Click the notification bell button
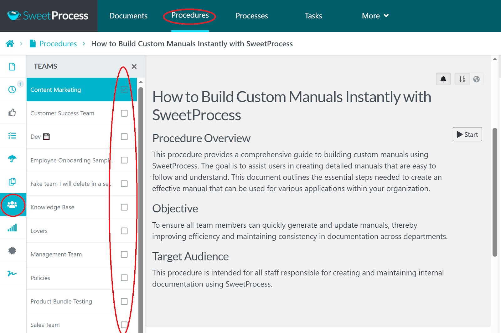 tap(443, 79)
